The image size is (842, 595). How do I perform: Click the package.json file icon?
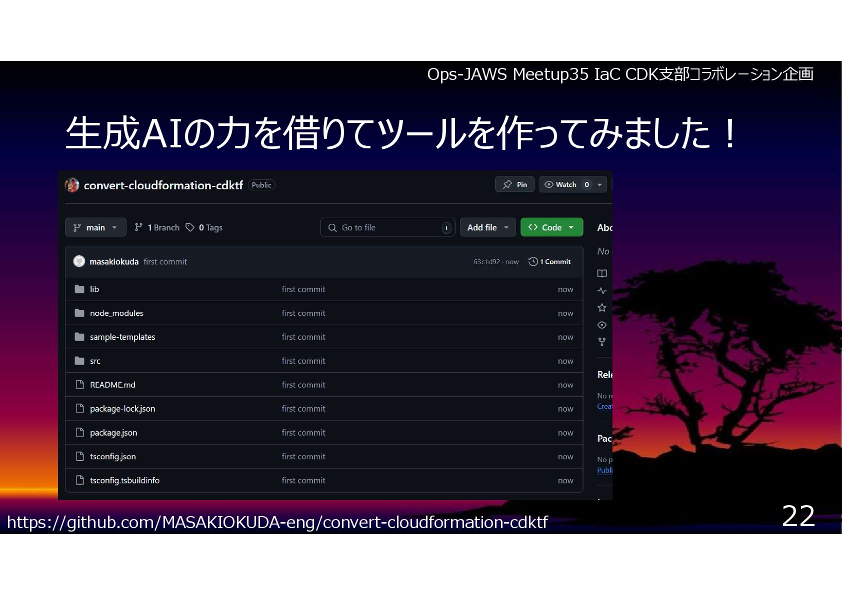click(x=79, y=433)
